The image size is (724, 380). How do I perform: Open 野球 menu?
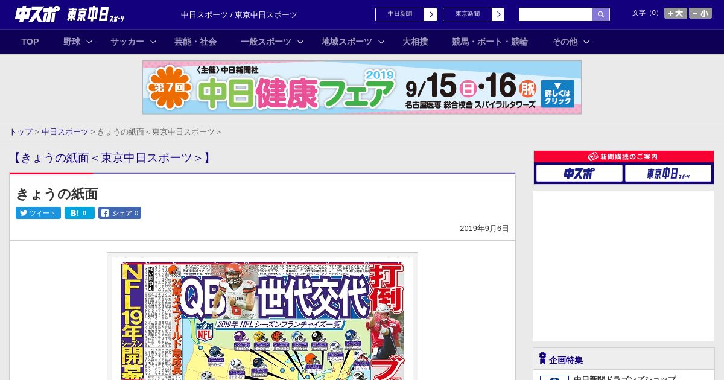72,42
